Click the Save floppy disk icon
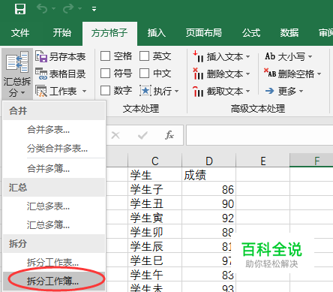This screenshot has width=333, height=292. tap(20, 9)
